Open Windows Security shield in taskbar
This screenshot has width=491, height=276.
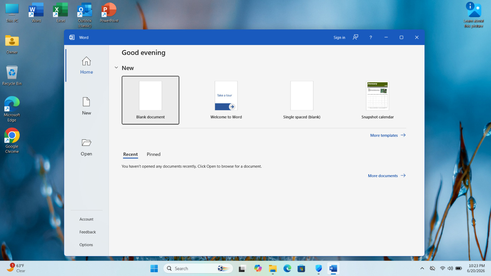319,269
